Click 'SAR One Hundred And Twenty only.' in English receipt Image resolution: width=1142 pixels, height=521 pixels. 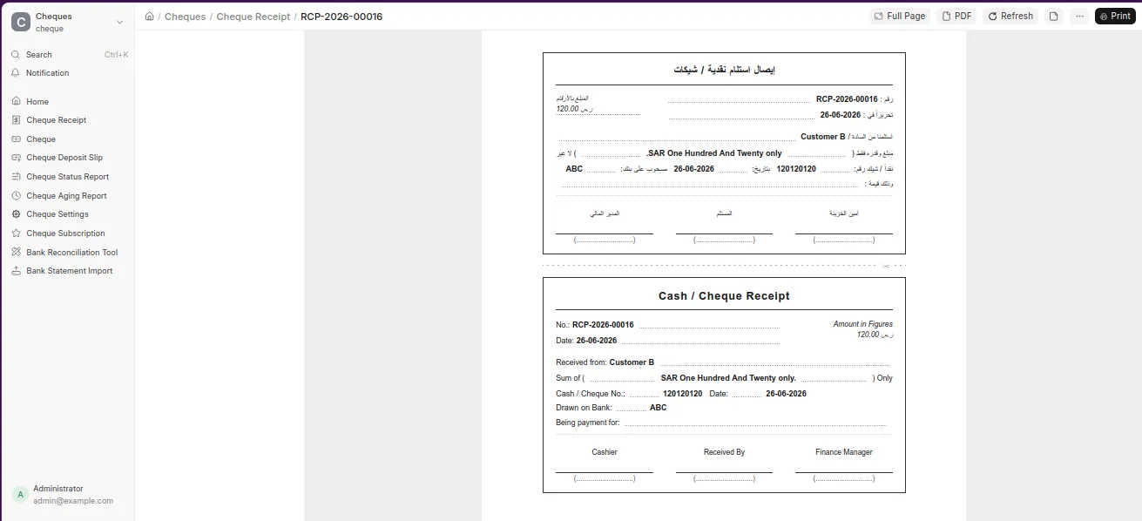pos(728,378)
